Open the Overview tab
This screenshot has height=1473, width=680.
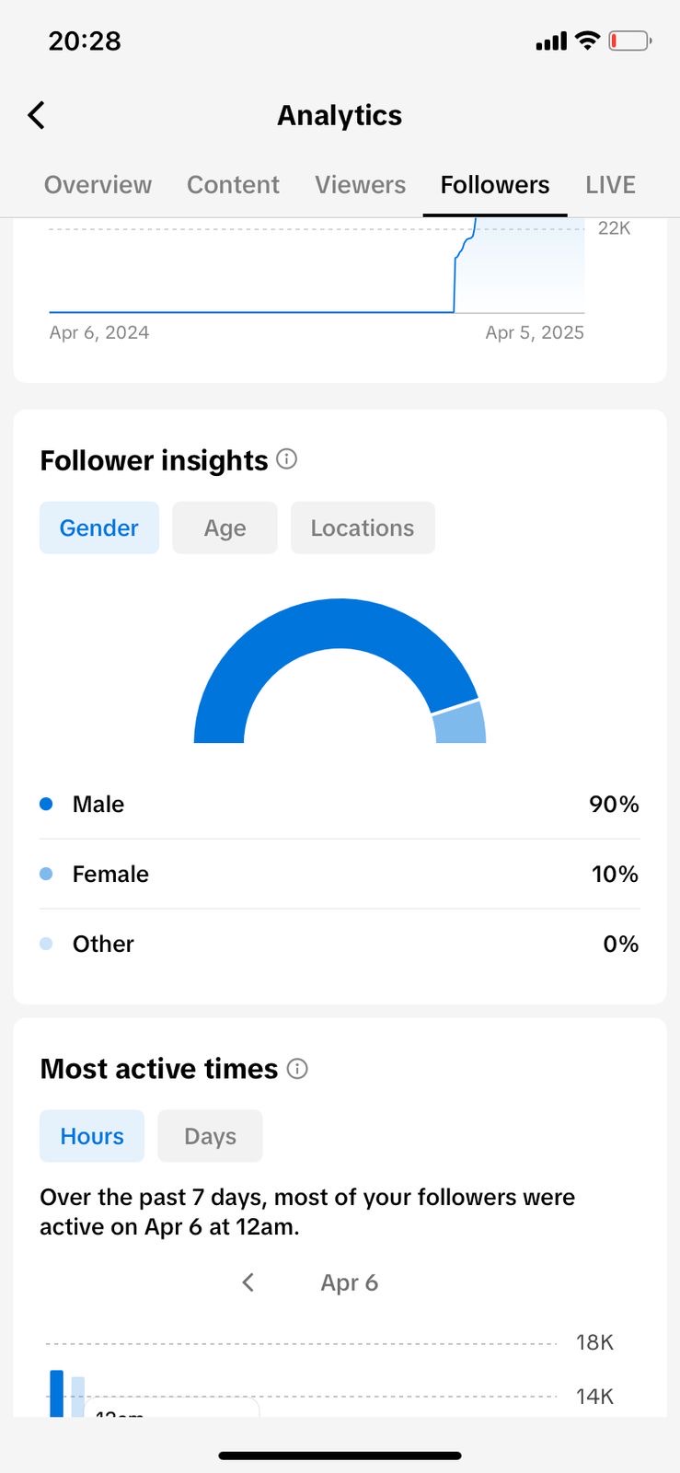coord(98,185)
